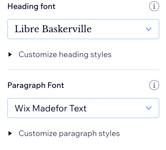Click the info icon beside Heading font

(x=154, y=6)
